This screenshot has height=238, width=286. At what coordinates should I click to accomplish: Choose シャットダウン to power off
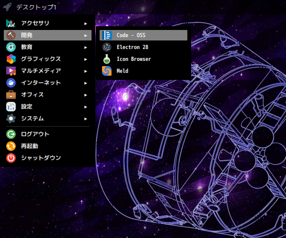point(48,158)
